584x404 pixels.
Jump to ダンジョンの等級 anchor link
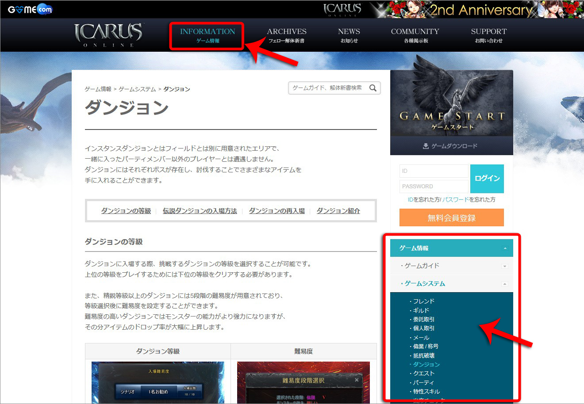[126, 211]
